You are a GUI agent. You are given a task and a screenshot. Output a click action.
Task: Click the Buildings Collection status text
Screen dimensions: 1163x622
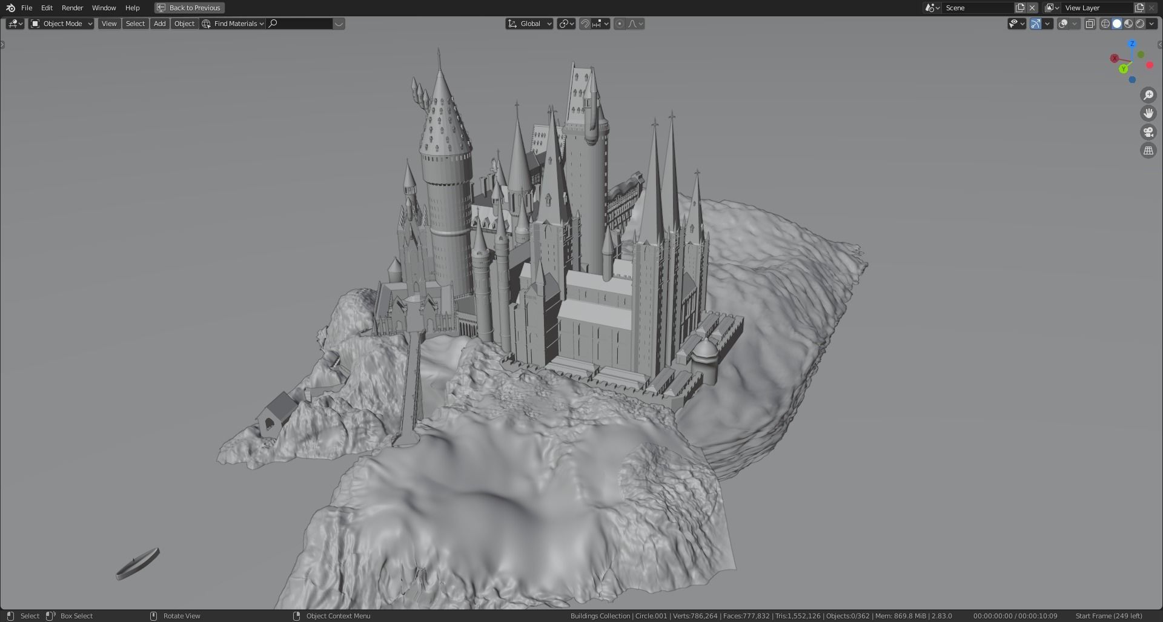[x=600, y=616]
